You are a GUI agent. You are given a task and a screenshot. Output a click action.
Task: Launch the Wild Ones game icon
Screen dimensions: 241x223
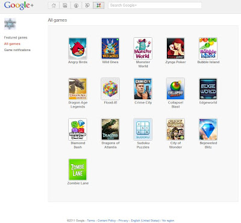(110, 48)
